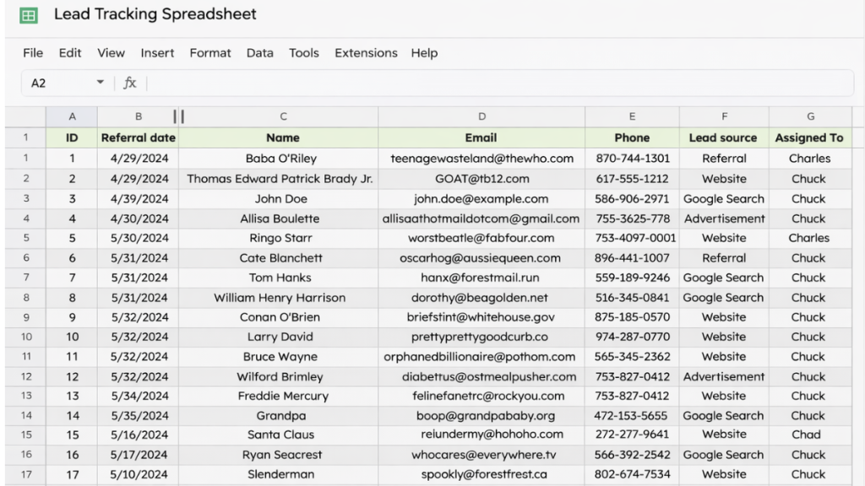
Task: Open the Insert menu
Action: (x=157, y=52)
